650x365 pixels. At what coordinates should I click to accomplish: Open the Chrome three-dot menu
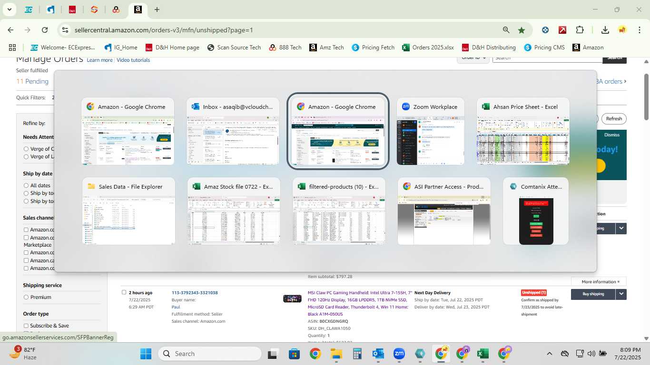point(639,30)
